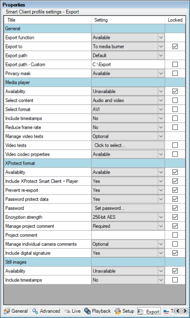
Task: Switch to the Advanced tab
Action: [x=46, y=311]
